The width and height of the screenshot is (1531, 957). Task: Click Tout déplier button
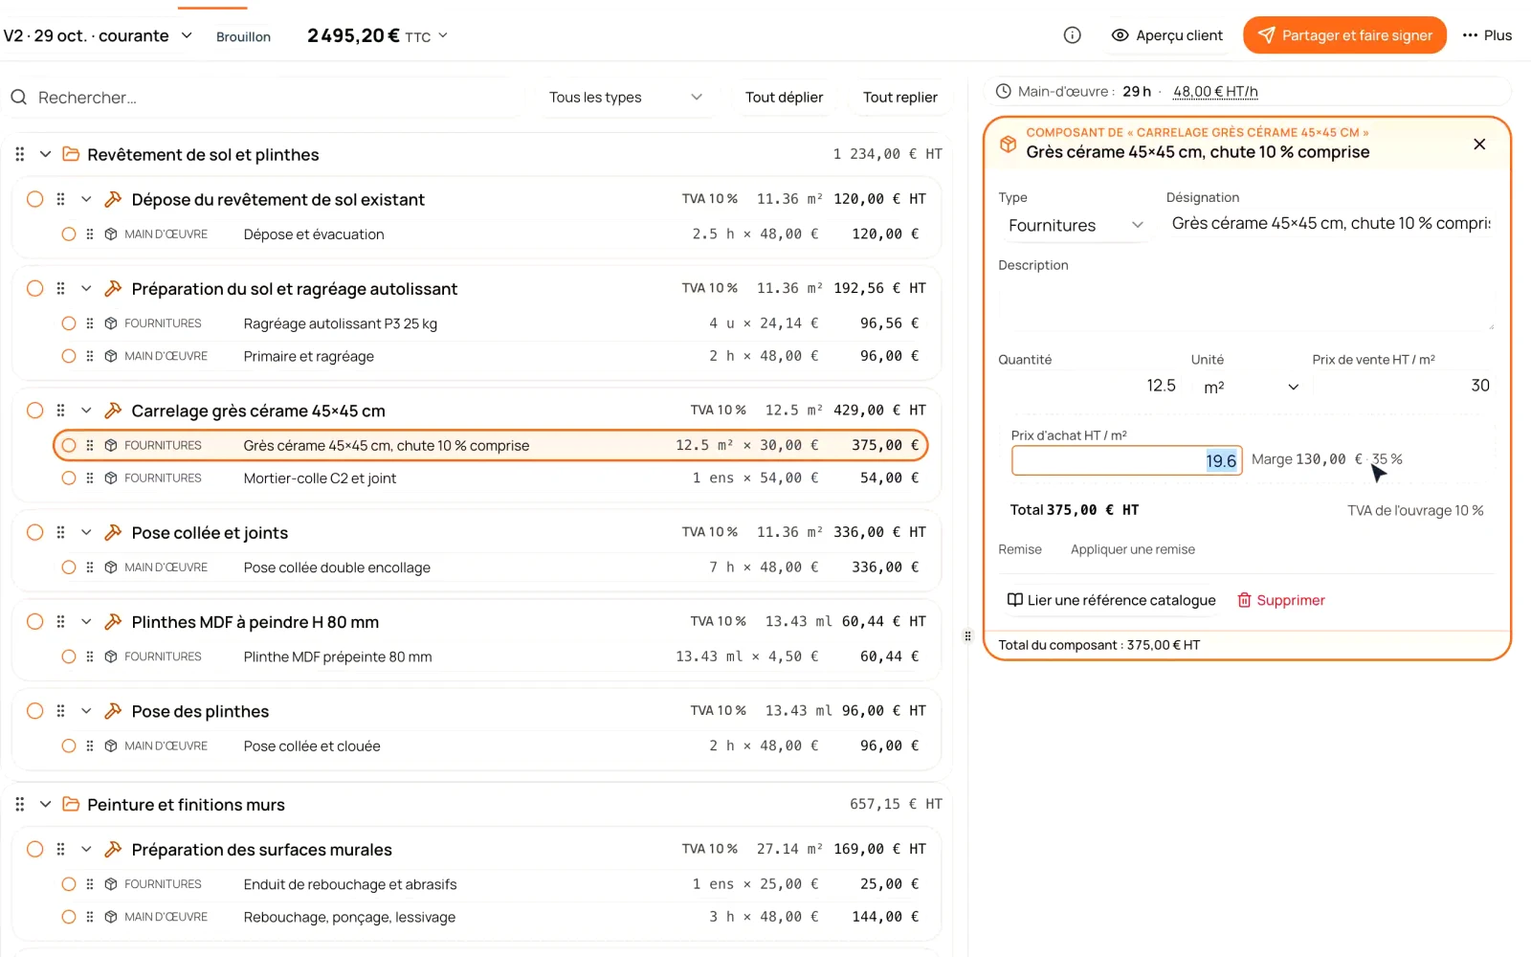784,98
